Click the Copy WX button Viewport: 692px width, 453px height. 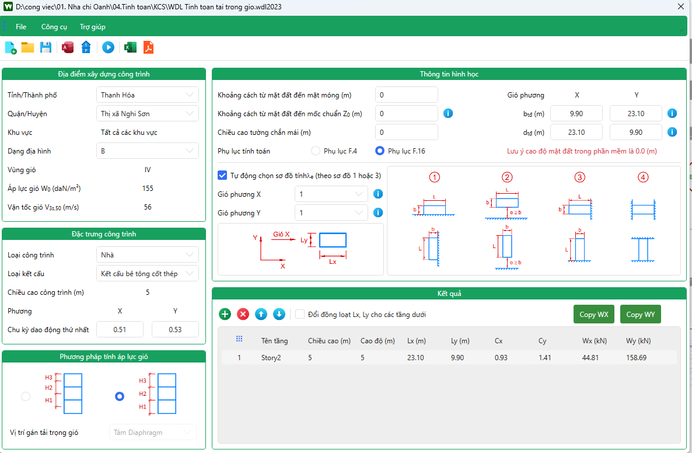click(x=594, y=314)
